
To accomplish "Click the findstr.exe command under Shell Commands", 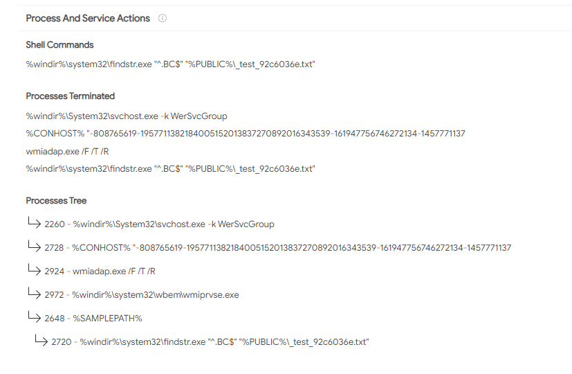I will 170,64.
